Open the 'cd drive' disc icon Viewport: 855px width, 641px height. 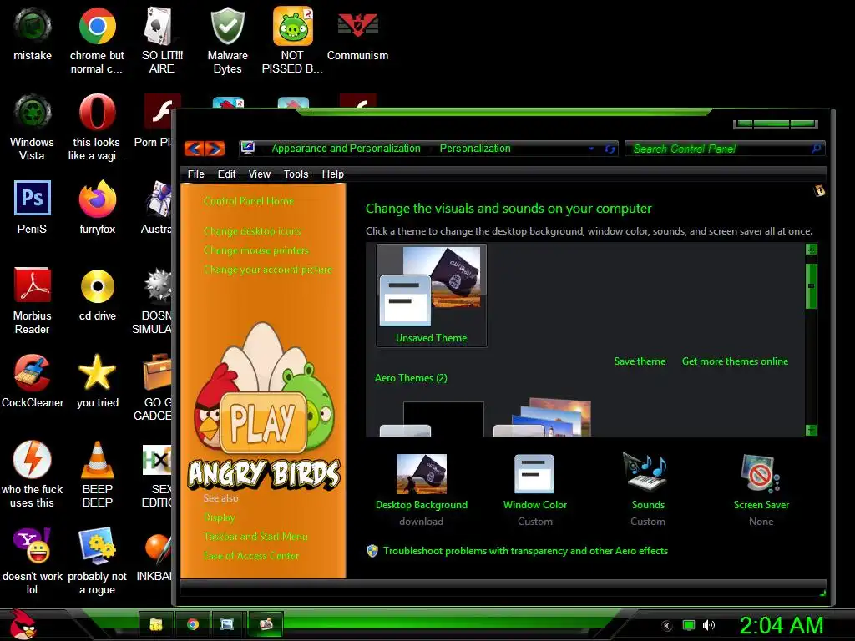pos(98,294)
